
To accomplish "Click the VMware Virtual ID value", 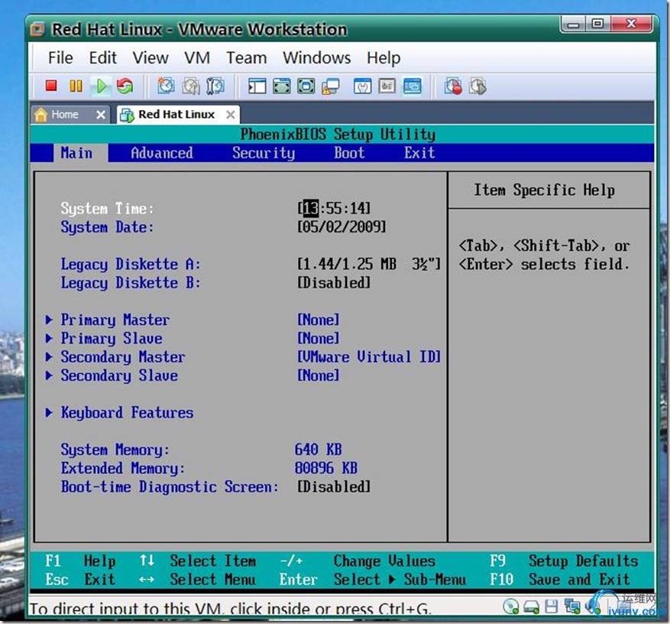I will [x=369, y=356].
